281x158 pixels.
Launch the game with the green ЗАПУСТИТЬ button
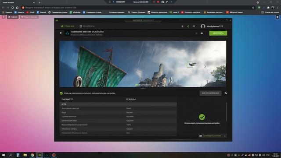coord(218,33)
